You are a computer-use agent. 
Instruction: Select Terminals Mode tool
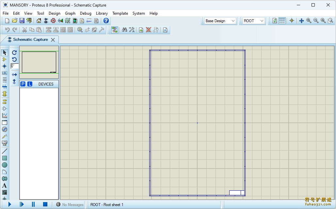tap(5, 101)
